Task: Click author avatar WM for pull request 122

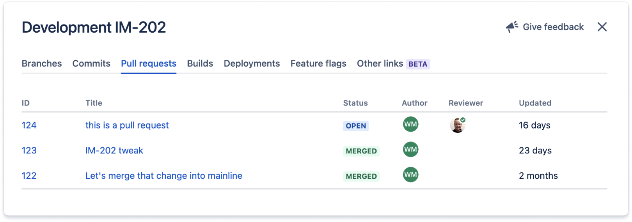Action: click(x=410, y=175)
